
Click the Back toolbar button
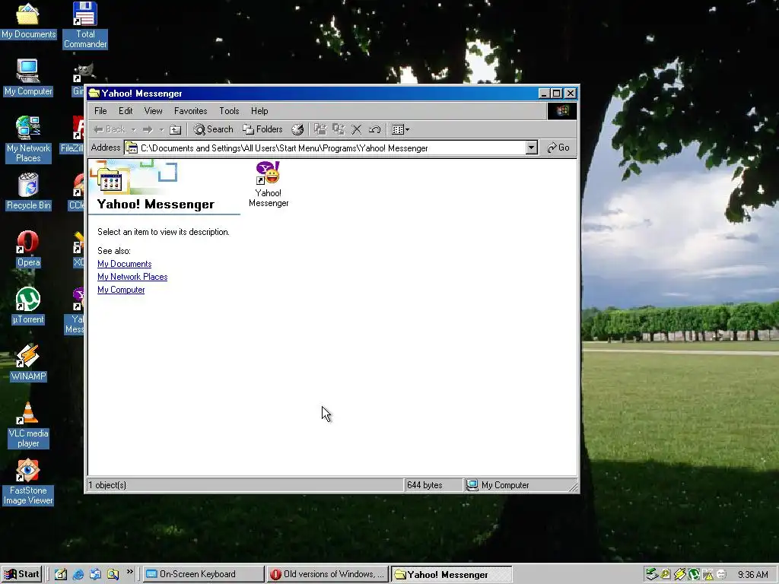[110, 129]
